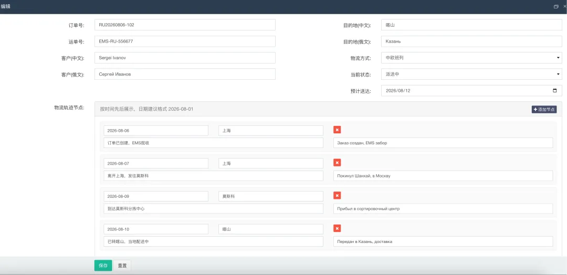567x275 pixels.
Task: Edit Russian text Покинул Шанхай, в Москву
Action: coord(443,176)
